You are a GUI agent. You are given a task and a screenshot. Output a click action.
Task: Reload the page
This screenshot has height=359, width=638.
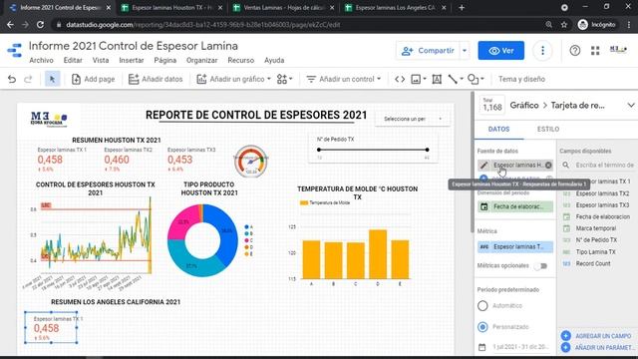40,25
